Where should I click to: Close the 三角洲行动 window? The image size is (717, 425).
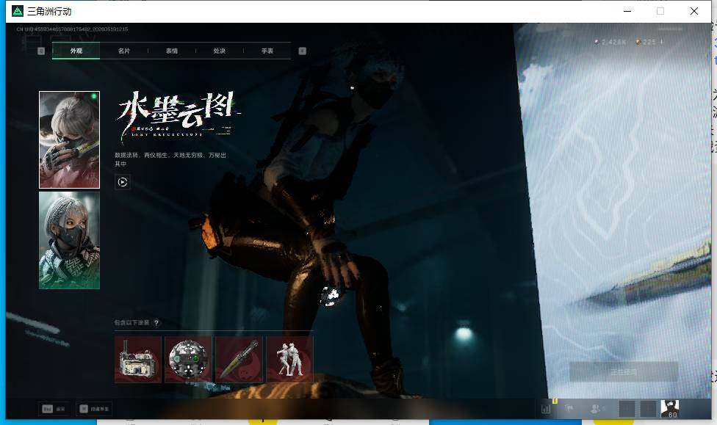coord(694,11)
